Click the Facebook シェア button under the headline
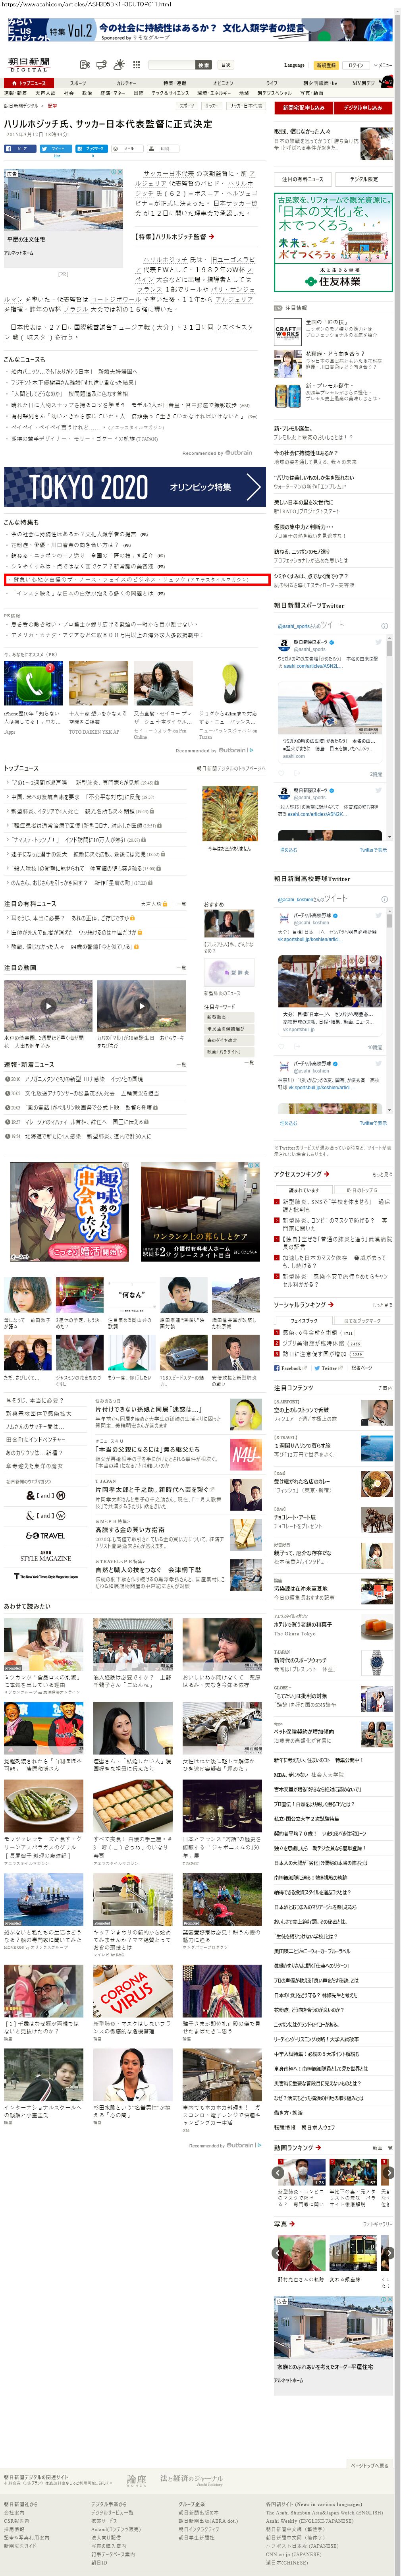The height and width of the screenshot is (2576, 401). pos(19,148)
